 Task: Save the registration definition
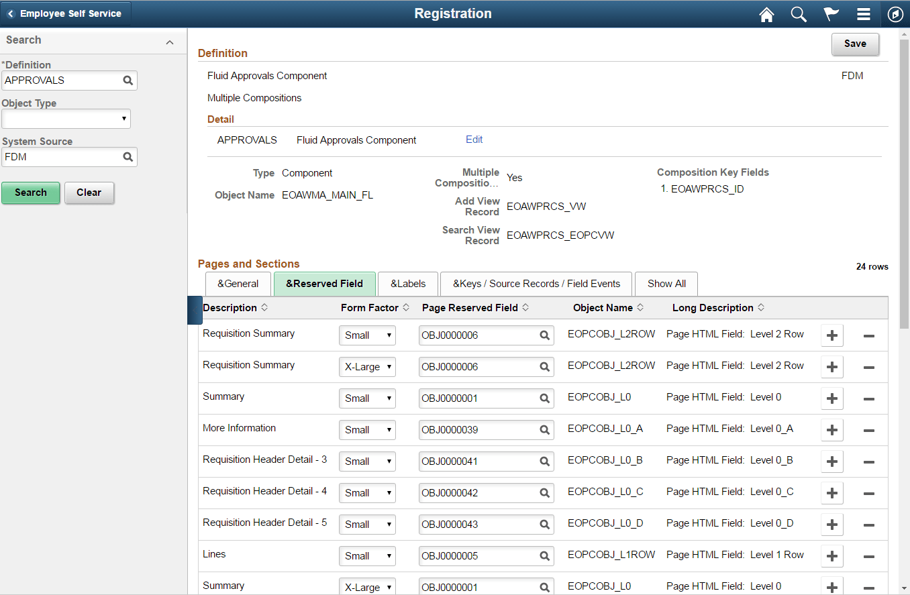click(855, 44)
